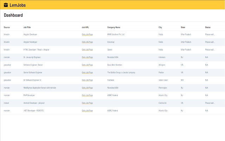Select 'MD' state cell

pos(182,80)
